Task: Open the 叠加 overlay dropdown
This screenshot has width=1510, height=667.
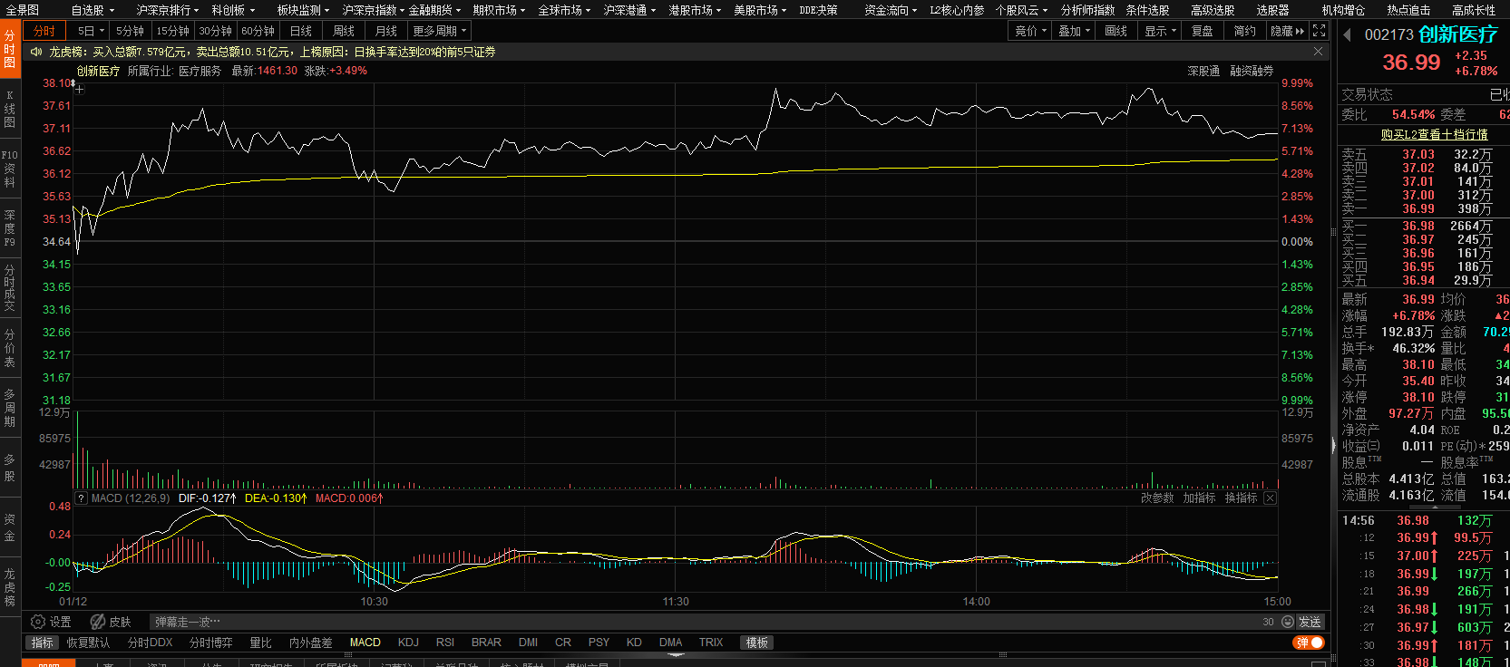Action: 1074,31
